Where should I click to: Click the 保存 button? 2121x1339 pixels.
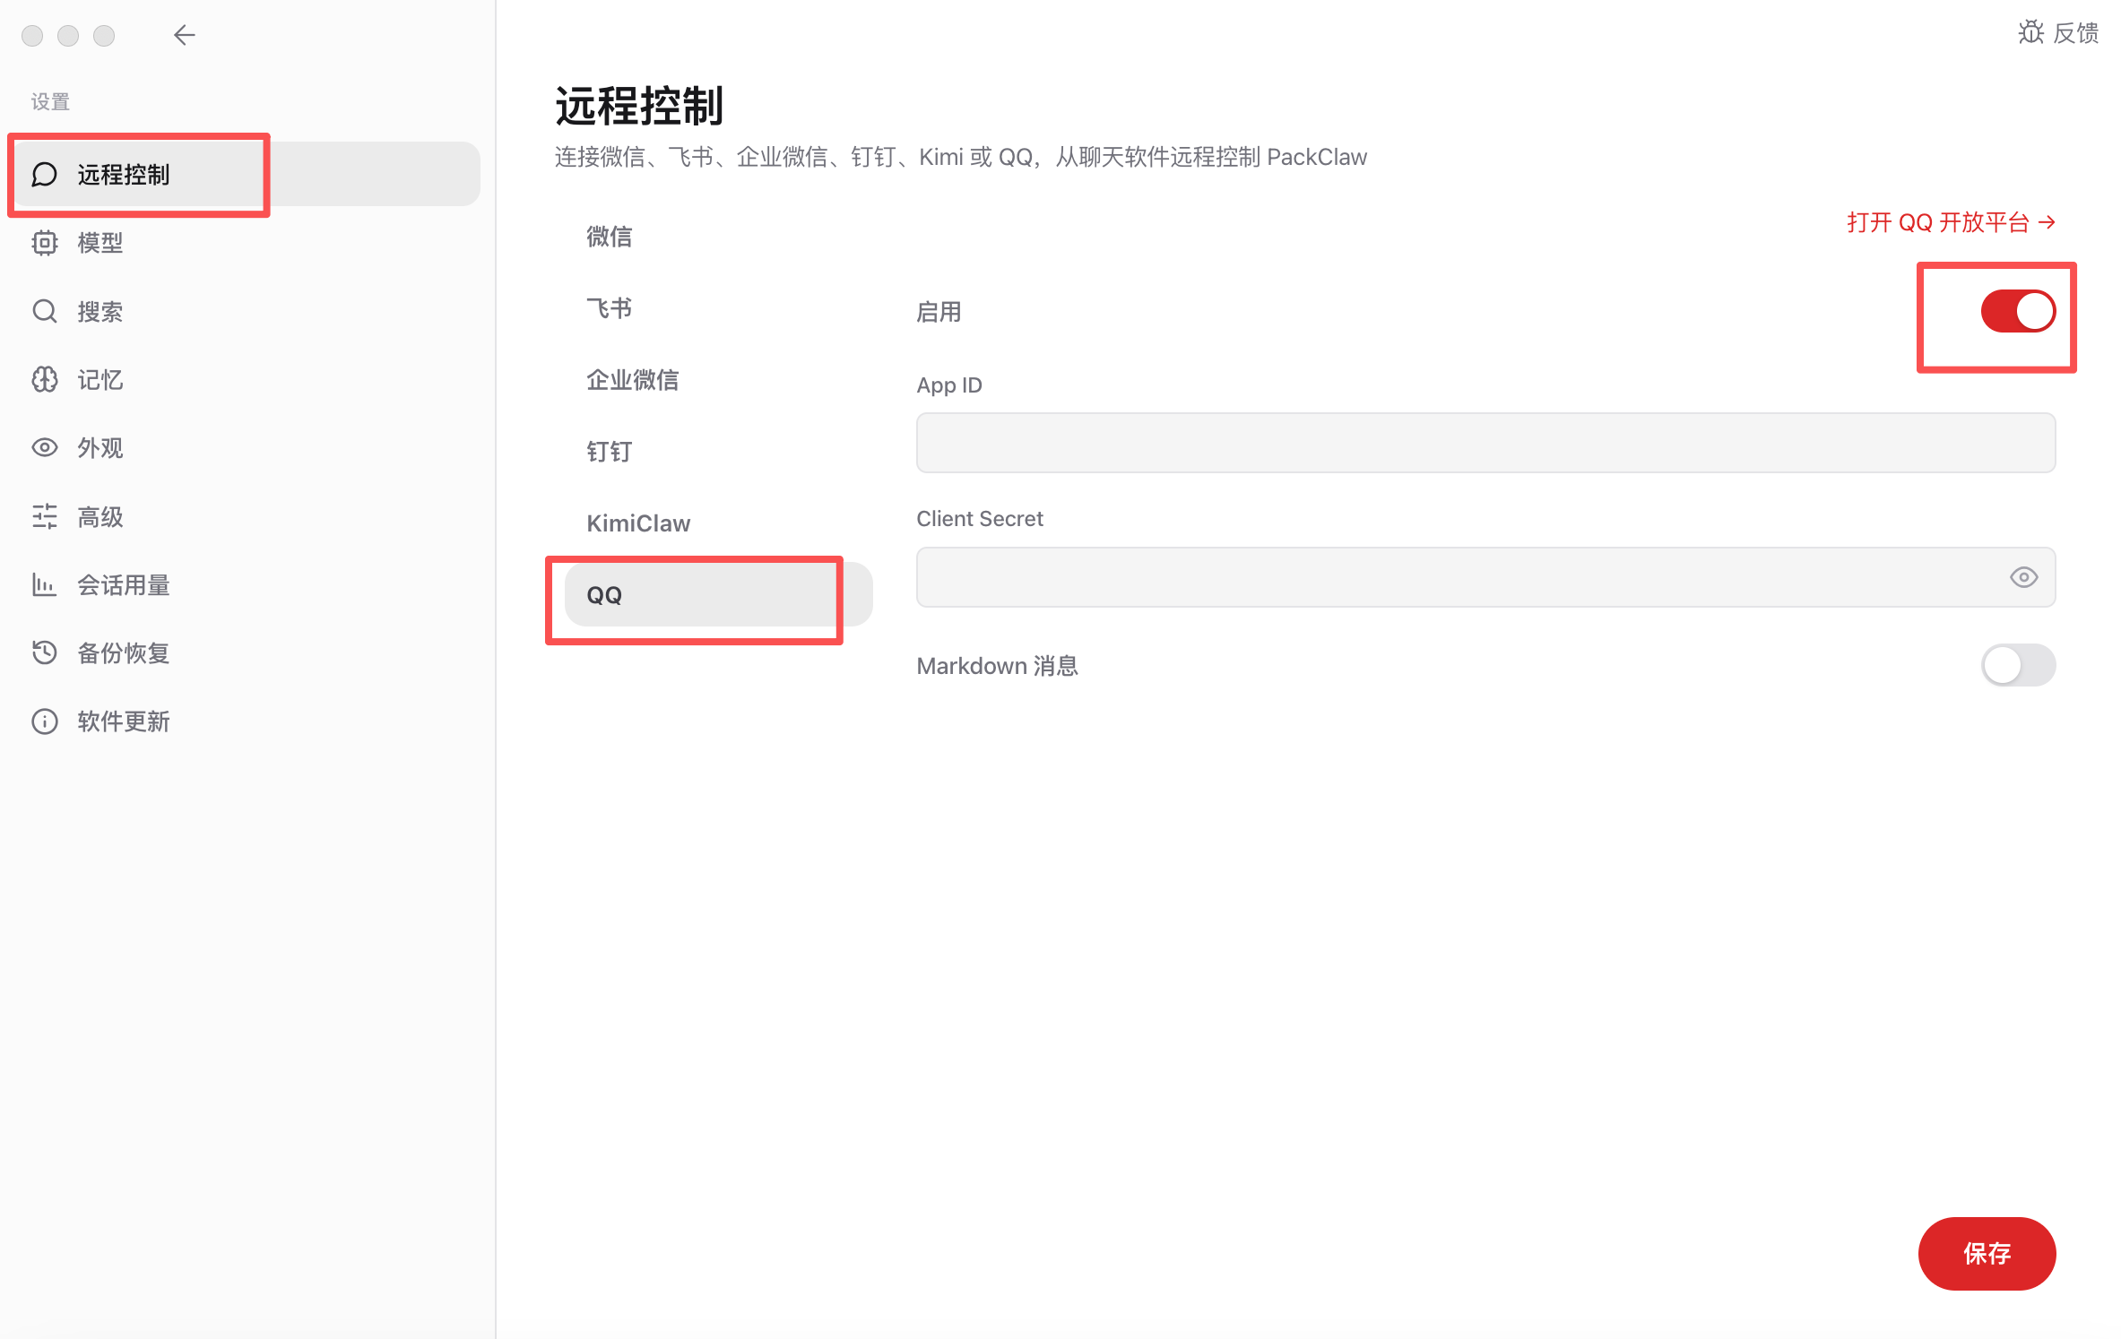(x=1987, y=1253)
